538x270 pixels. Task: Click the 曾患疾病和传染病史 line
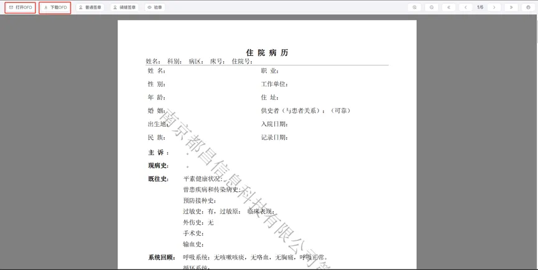211,190
